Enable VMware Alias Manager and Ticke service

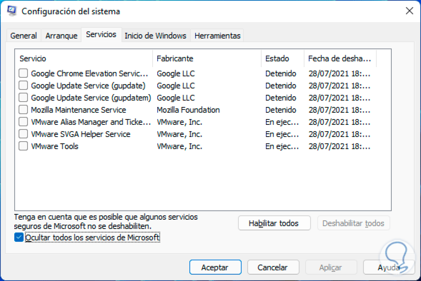[x=23, y=121]
